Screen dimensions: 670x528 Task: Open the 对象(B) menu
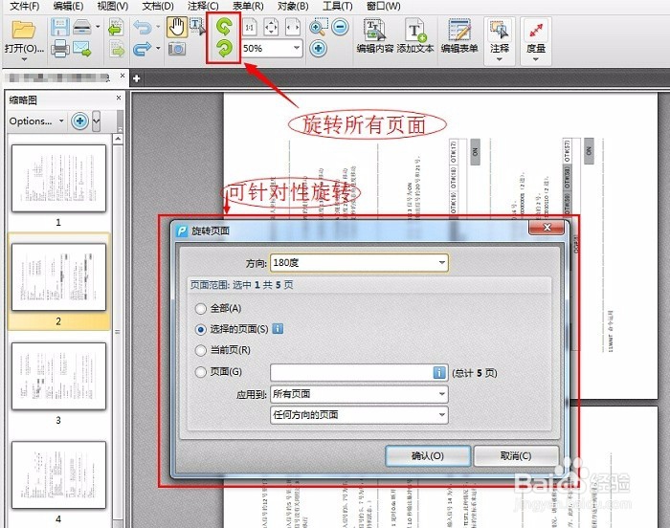293,7
